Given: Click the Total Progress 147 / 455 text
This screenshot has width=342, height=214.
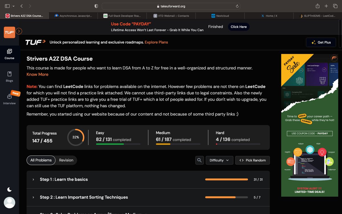Looking at the screenshot, I should (x=44, y=137).
